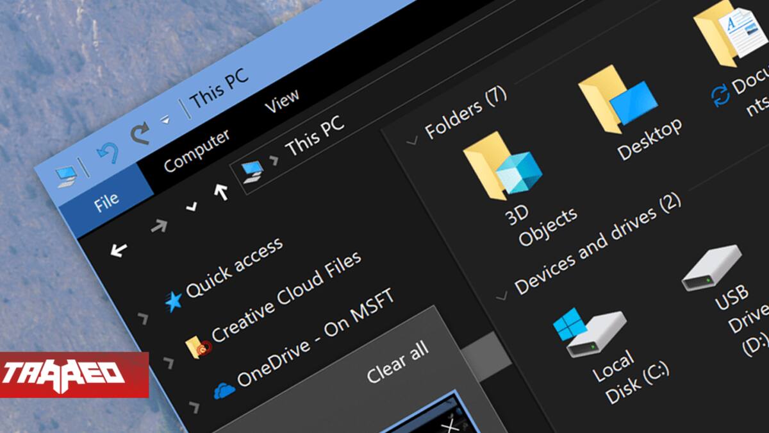Select the USB Drive (D:) icon

tap(711, 268)
